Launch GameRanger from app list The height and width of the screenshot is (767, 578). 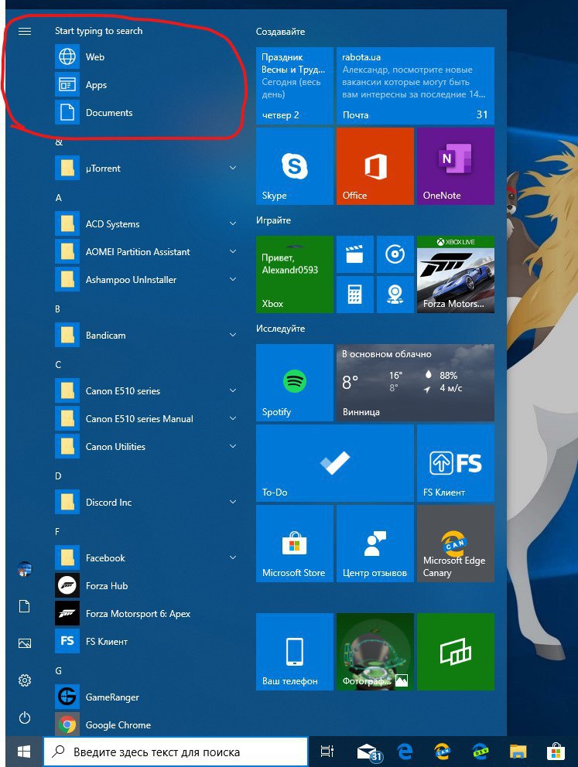[147, 697]
